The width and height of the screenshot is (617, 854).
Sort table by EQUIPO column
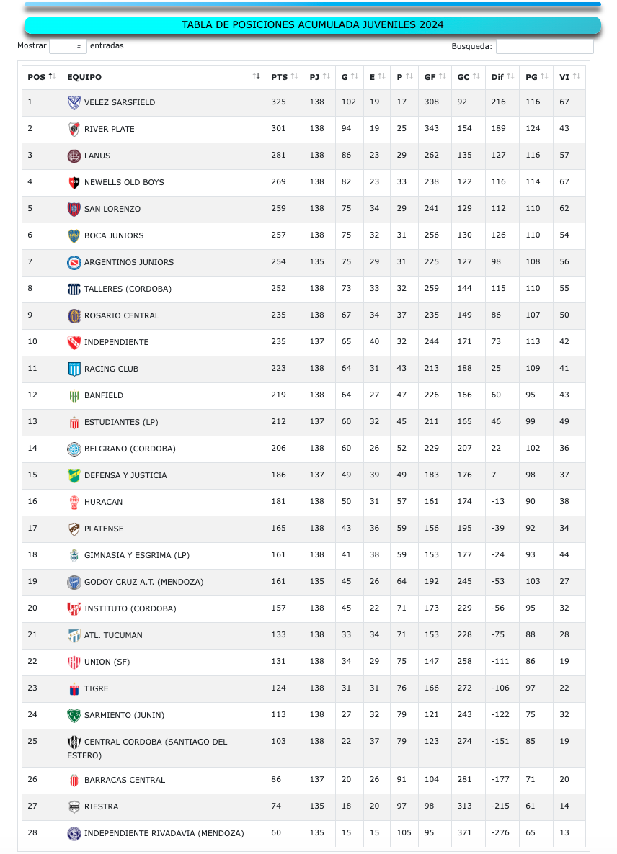[x=163, y=77]
